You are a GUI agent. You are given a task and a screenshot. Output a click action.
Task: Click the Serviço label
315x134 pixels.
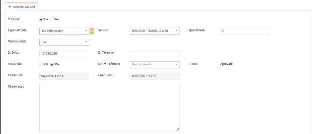103,30
